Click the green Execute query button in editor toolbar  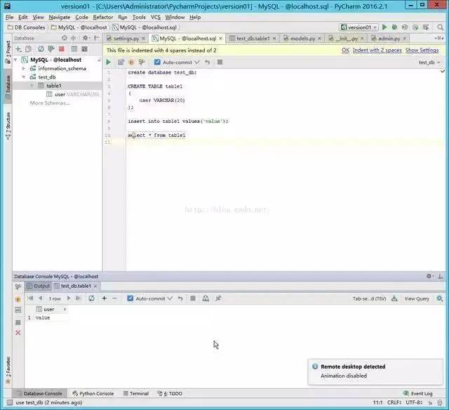108,62
